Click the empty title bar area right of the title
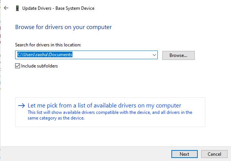Image resolution: width=231 pixels, height=161 pixels. (159, 8)
